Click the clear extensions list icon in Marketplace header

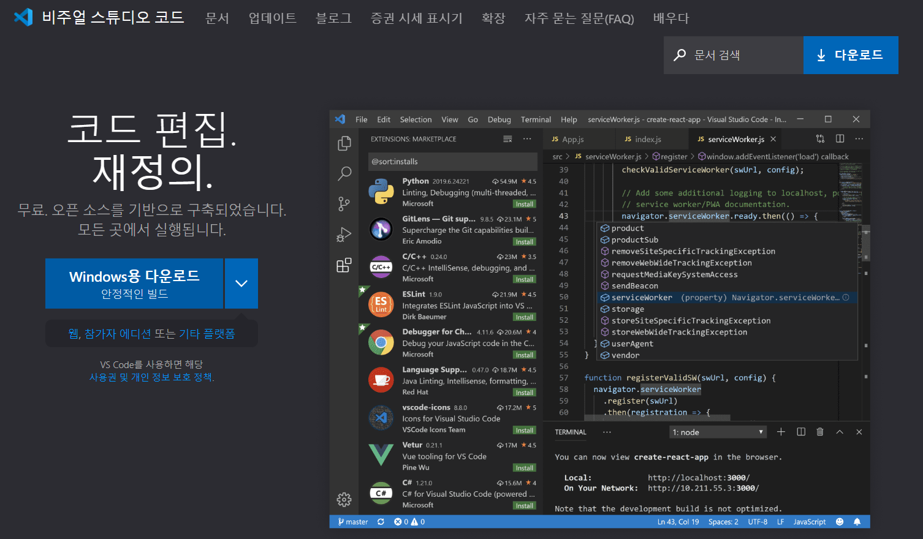tap(507, 139)
